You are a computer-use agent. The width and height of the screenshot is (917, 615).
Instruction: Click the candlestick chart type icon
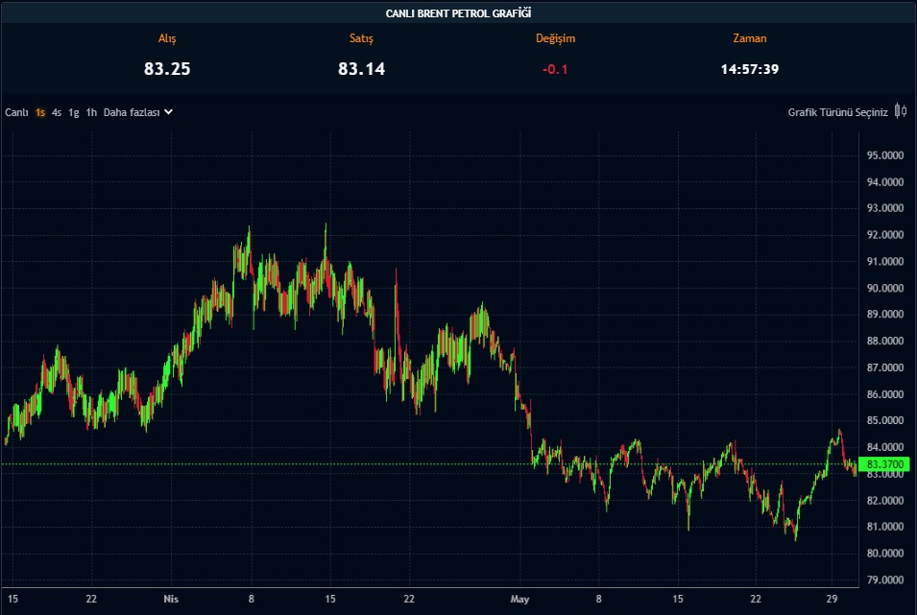[900, 111]
